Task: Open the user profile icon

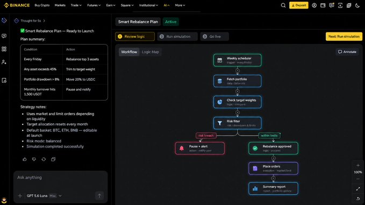Action: [x=314, y=5]
